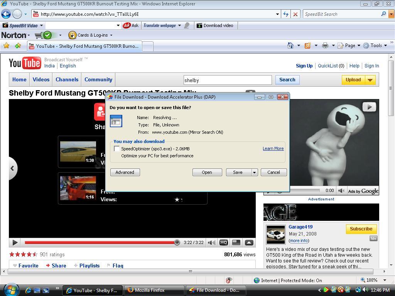This screenshot has height=296, width=395.
Task: Mute the YouTube player volume
Action: click(211, 243)
